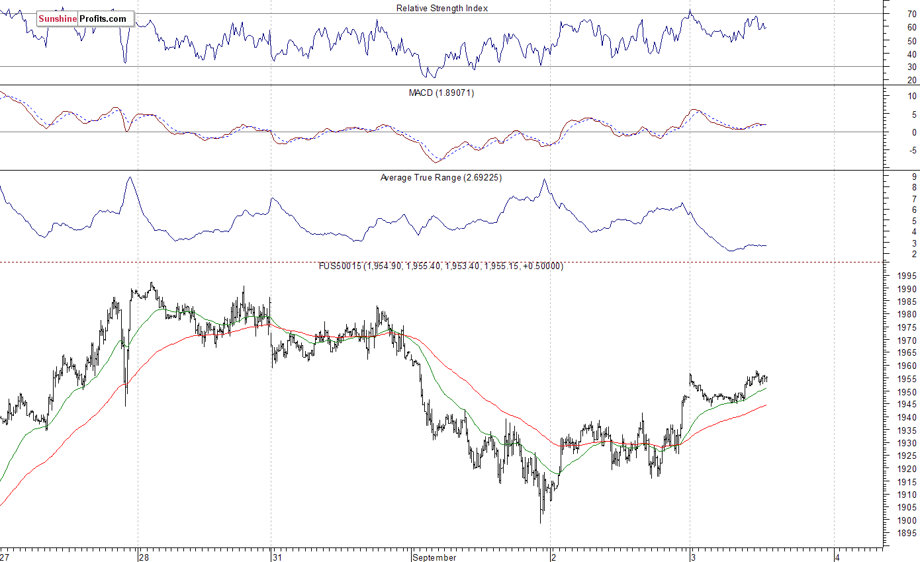The image size is (920, 562).
Task: Click the September label on date axis
Action: tap(434, 557)
